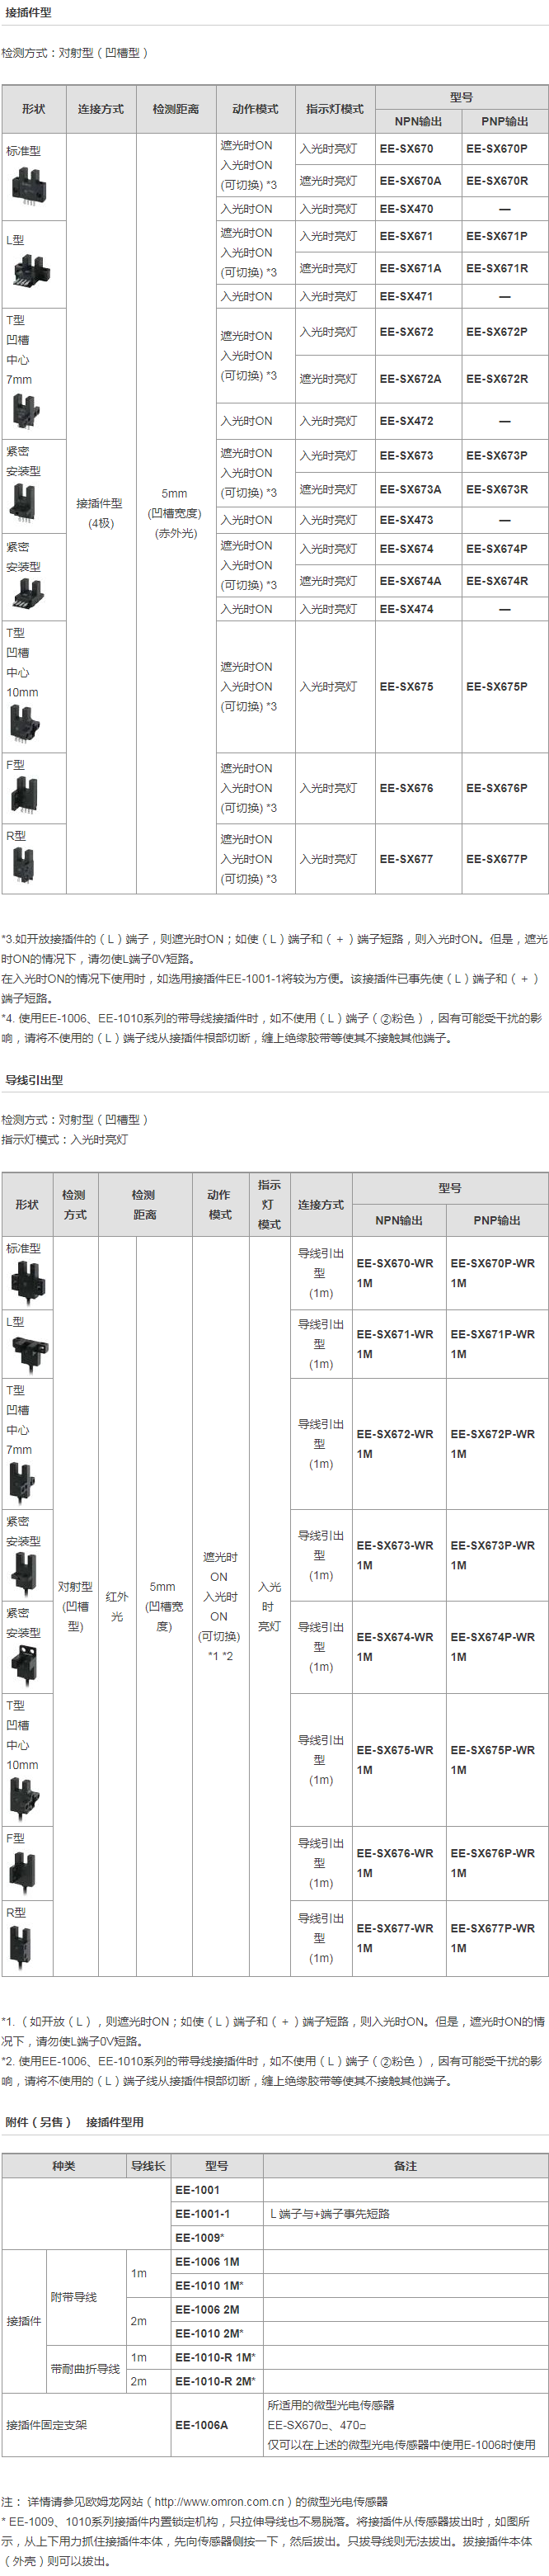The image size is (549, 2576).
Task: Select the EE-SX675P model cell
Action: (x=505, y=687)
